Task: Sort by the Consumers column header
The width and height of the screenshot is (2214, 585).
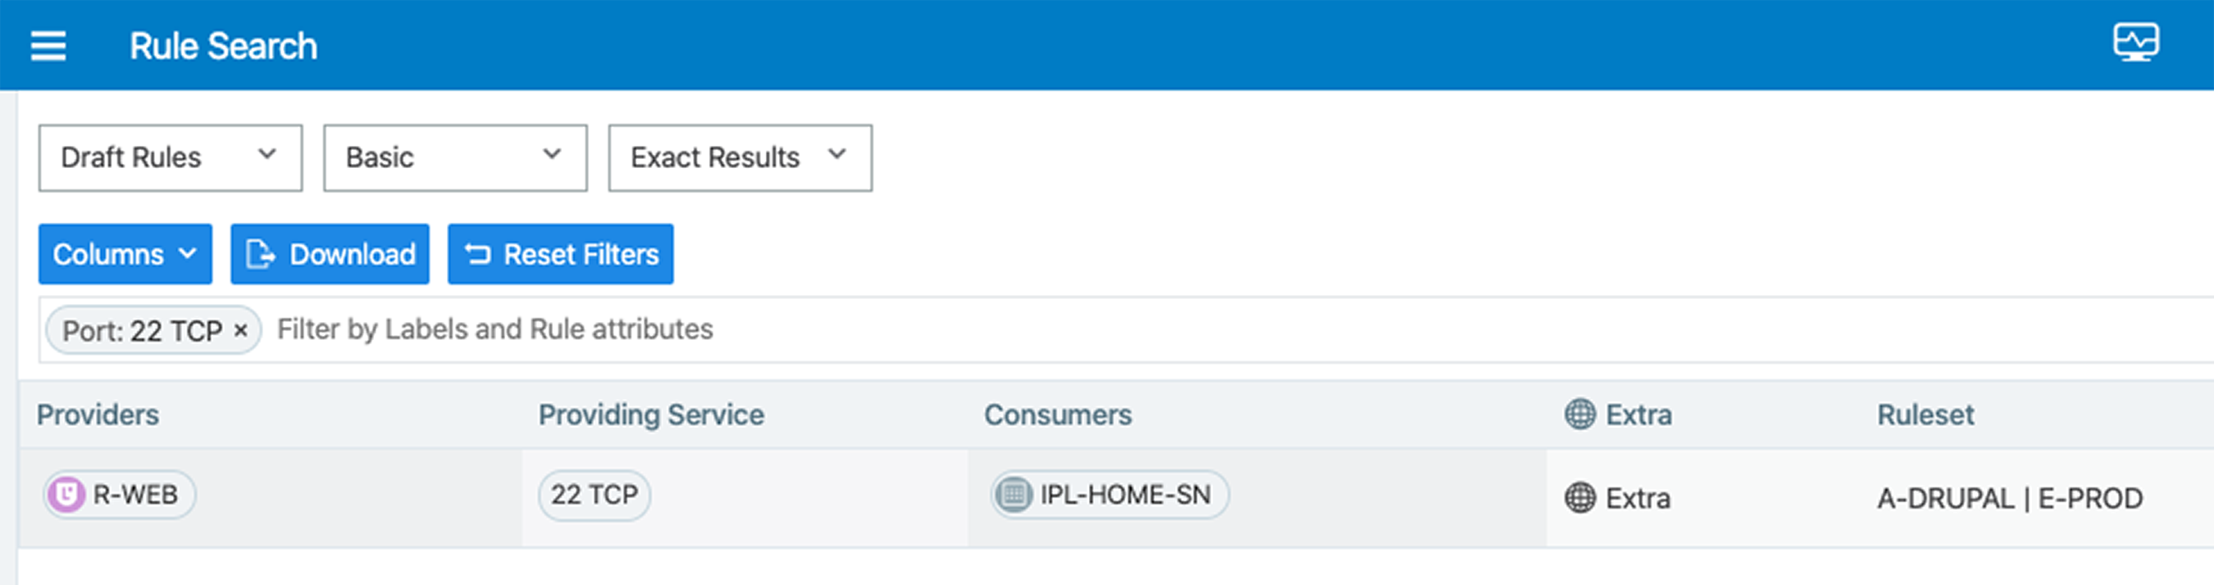Action: pyautogui.click(x=1057, y=415)
